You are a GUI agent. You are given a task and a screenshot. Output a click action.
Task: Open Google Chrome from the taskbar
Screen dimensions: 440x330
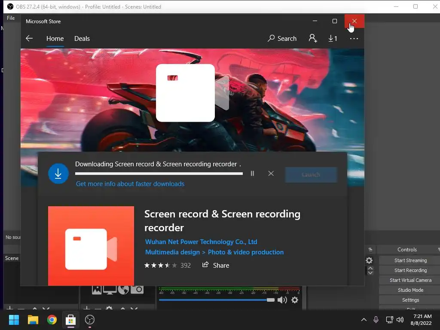(52, 320)
